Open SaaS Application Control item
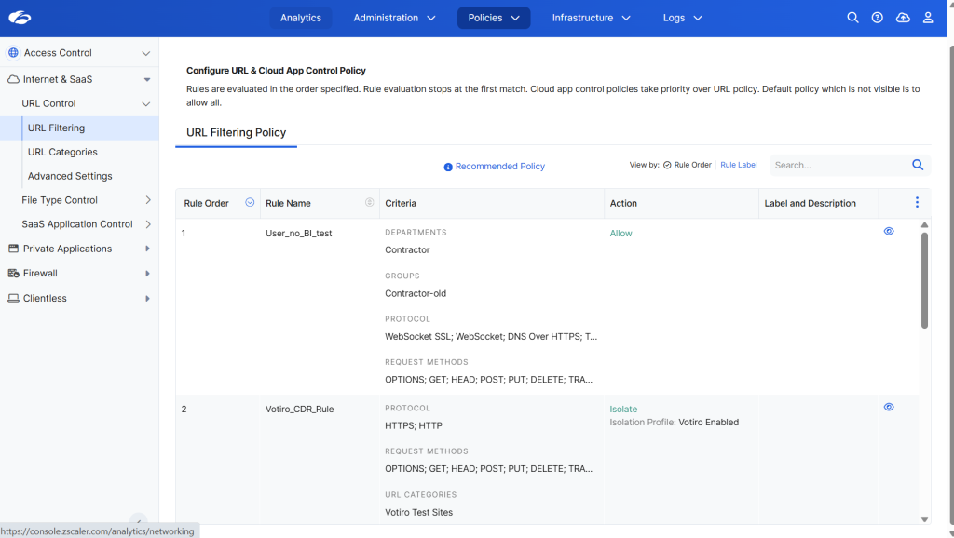Screen dimensions: 954x538 click(76, 224)
